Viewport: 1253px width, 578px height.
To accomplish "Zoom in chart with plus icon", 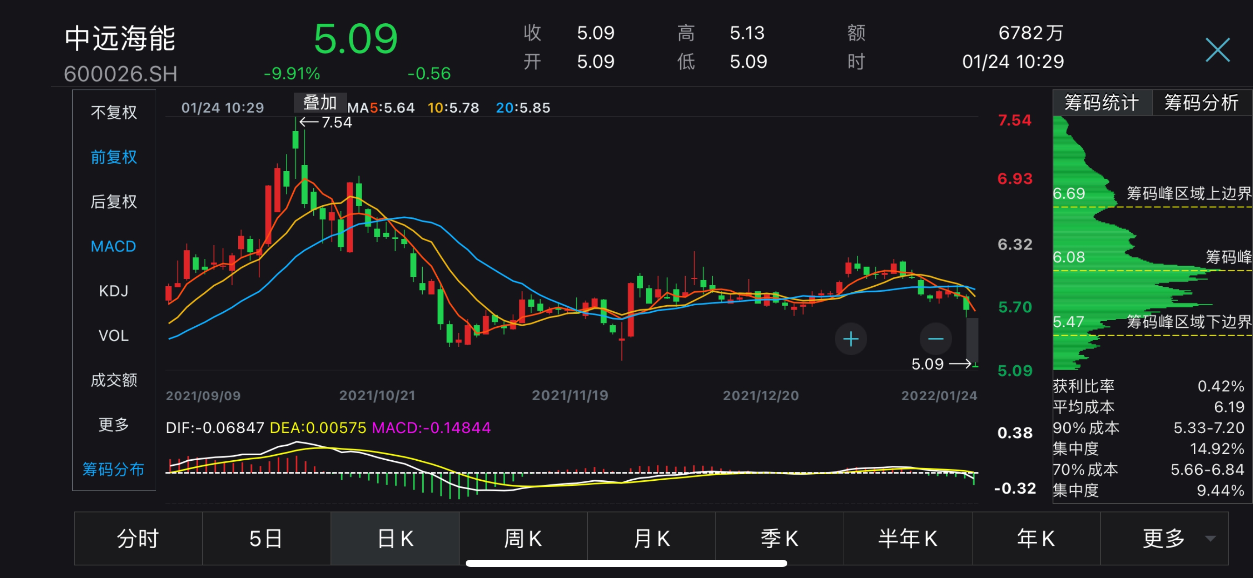I will [x=851, y=338].
